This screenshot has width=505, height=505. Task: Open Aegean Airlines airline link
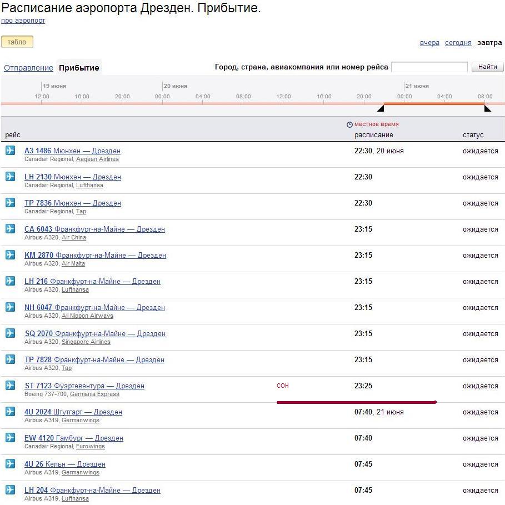tap(97, 159)
